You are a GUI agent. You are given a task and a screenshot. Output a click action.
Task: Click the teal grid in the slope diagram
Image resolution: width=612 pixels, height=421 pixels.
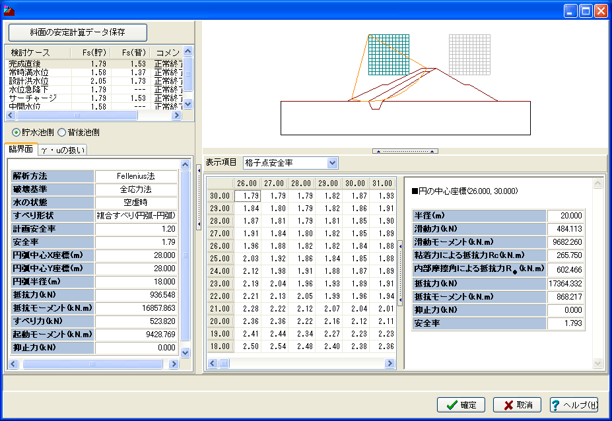coord(389,55)
